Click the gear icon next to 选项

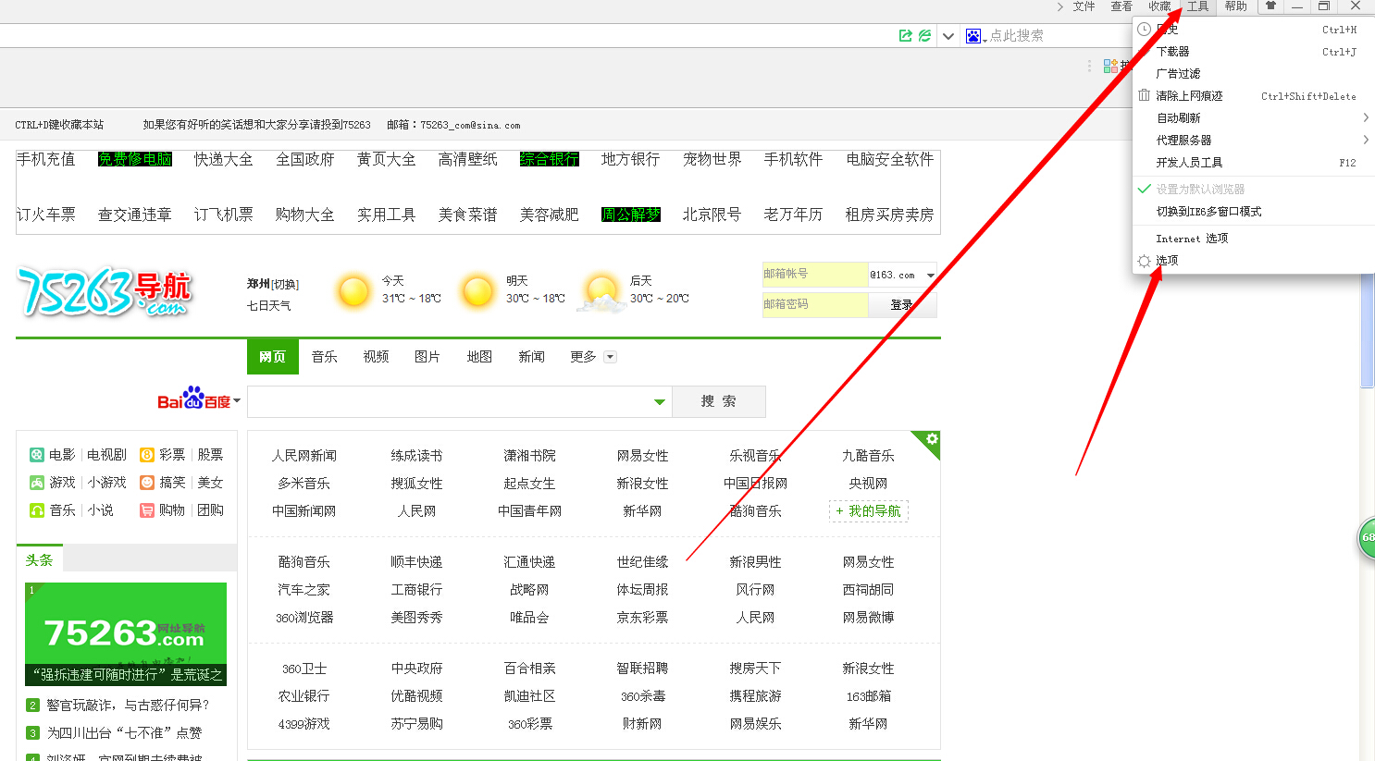pos(1145,261)
